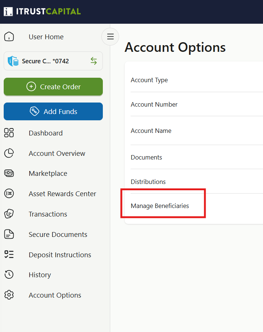Open Secure Documents
The width and height of the screenshot is (263, 332).
pyautogui.click(x=58, y=234)
